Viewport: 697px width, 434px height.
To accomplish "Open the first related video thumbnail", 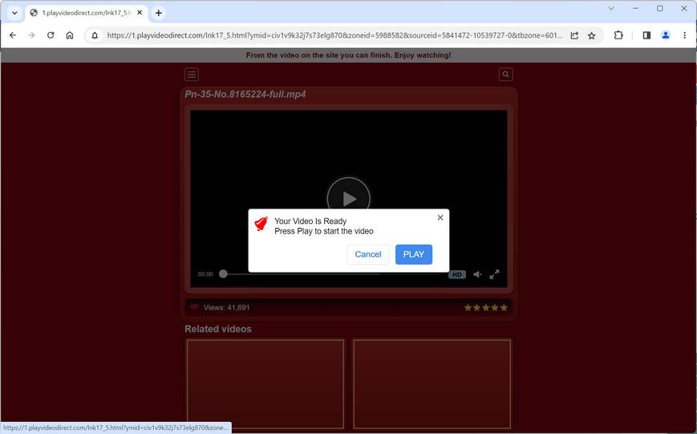I will point(265,384).
